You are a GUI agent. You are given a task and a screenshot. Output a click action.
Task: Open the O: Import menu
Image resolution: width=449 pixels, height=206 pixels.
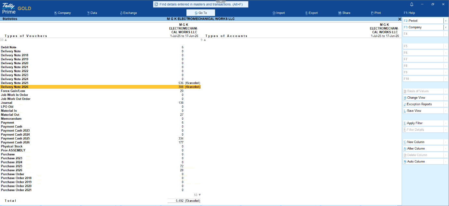279,13
